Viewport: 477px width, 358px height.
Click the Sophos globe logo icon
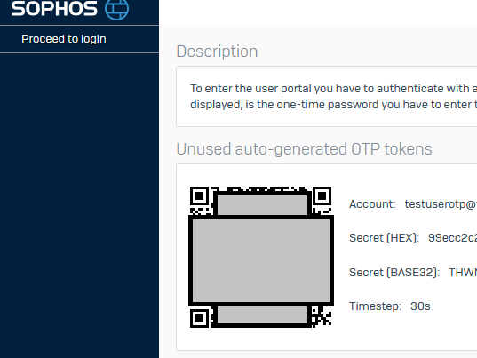click(x=117, y=10)
